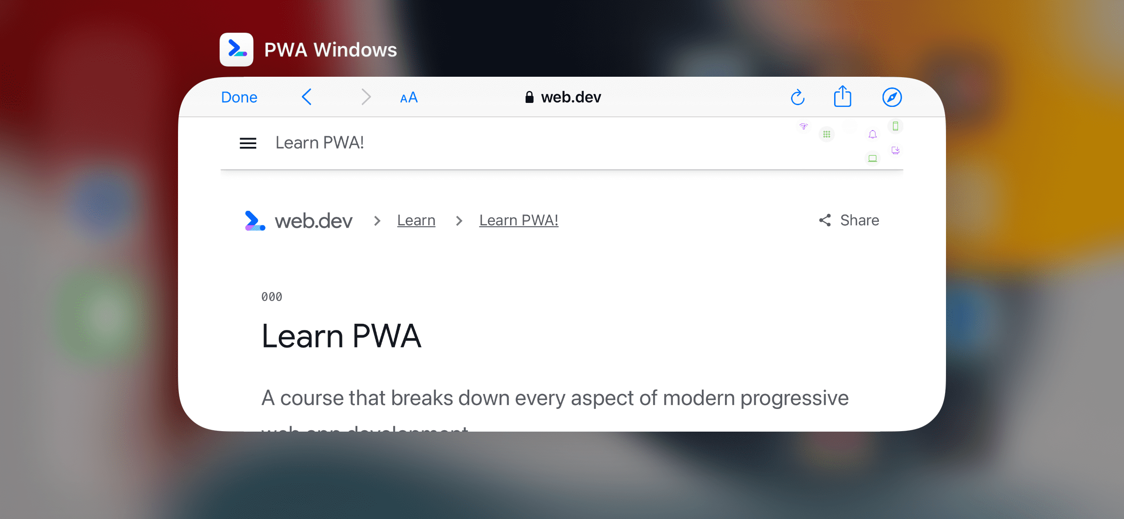Click the grid/apps icon in toolbar
Screen dimensions: 1124x519
click(827, 134)
